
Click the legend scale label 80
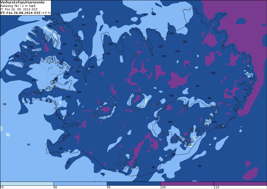(x=55, y=187)
